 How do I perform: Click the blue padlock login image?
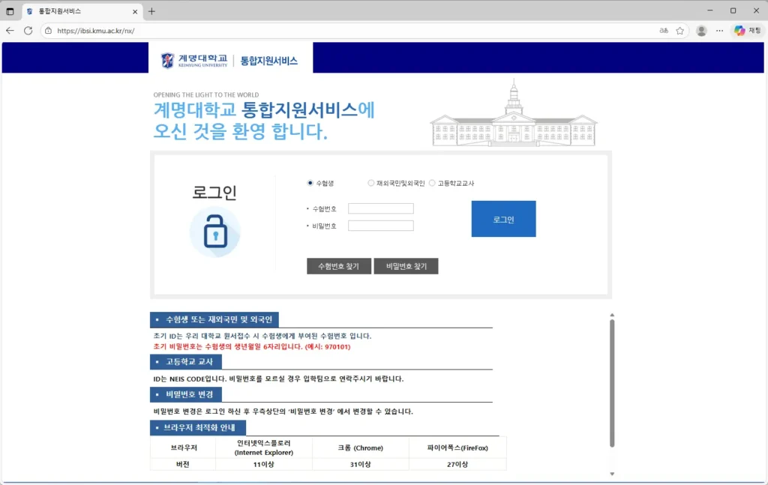(x=214, y=232)
